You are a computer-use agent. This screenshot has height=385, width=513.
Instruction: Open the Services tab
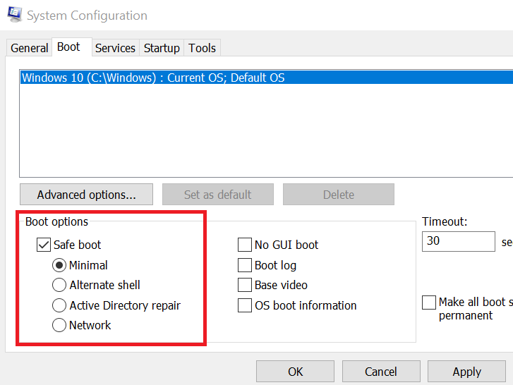(x=115, y=48)
